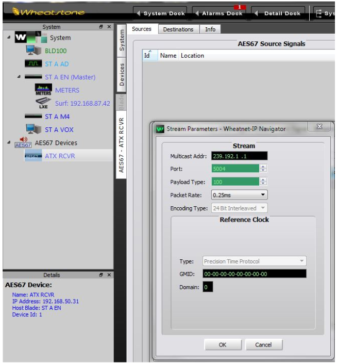Select the vertical Devices tab
The width and height of the screenshot is (337, 364).
click(x=122, y=75)
